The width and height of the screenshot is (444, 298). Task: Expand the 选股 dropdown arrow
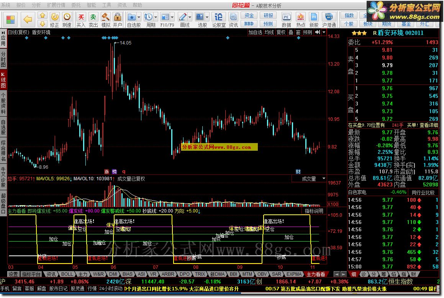pos(207,17)
